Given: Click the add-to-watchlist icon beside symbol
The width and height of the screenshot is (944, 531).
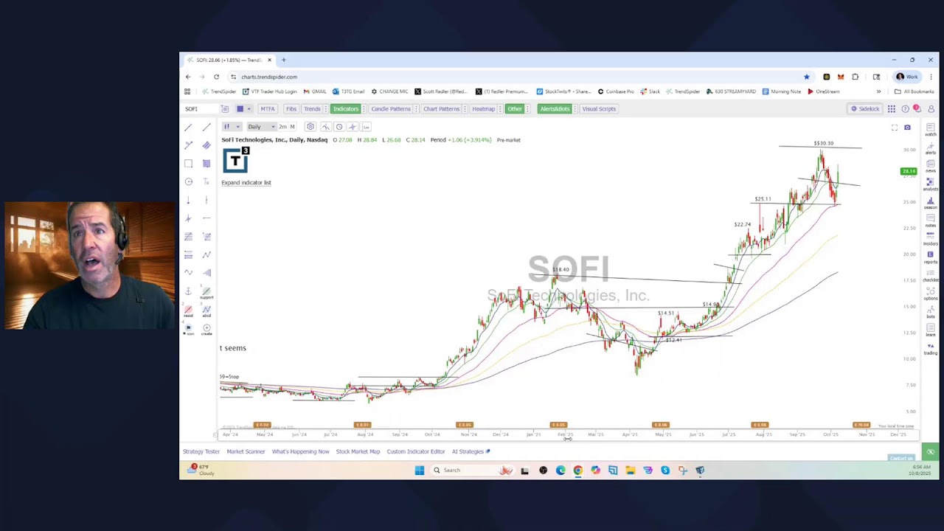Looking at the screenshot, I should pos(225,109).
